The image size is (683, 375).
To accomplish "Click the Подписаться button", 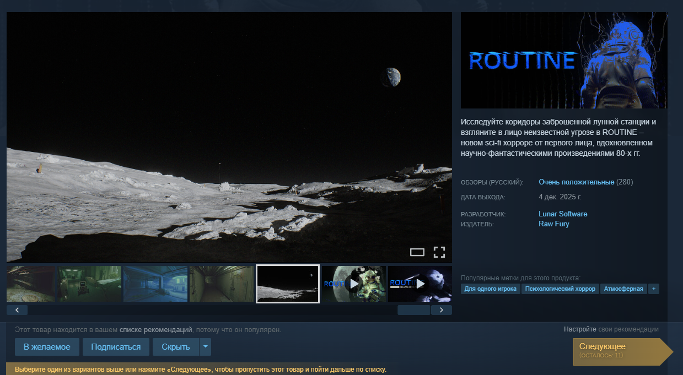I will point(116,347).
